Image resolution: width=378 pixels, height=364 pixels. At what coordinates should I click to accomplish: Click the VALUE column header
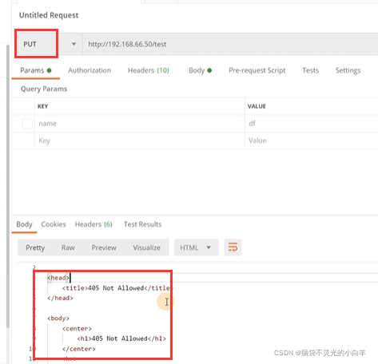(x=257, y=106)
